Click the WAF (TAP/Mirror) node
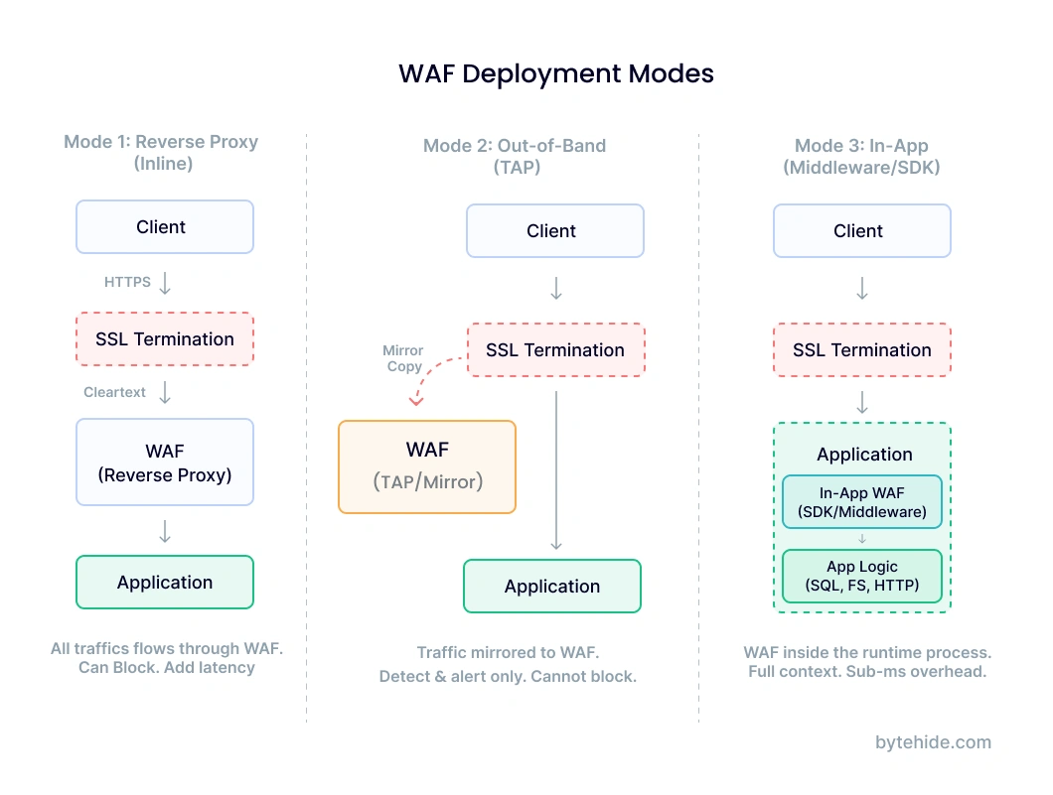The width and height of the screenshot is (1053, 795). click(x=427, y=465)
